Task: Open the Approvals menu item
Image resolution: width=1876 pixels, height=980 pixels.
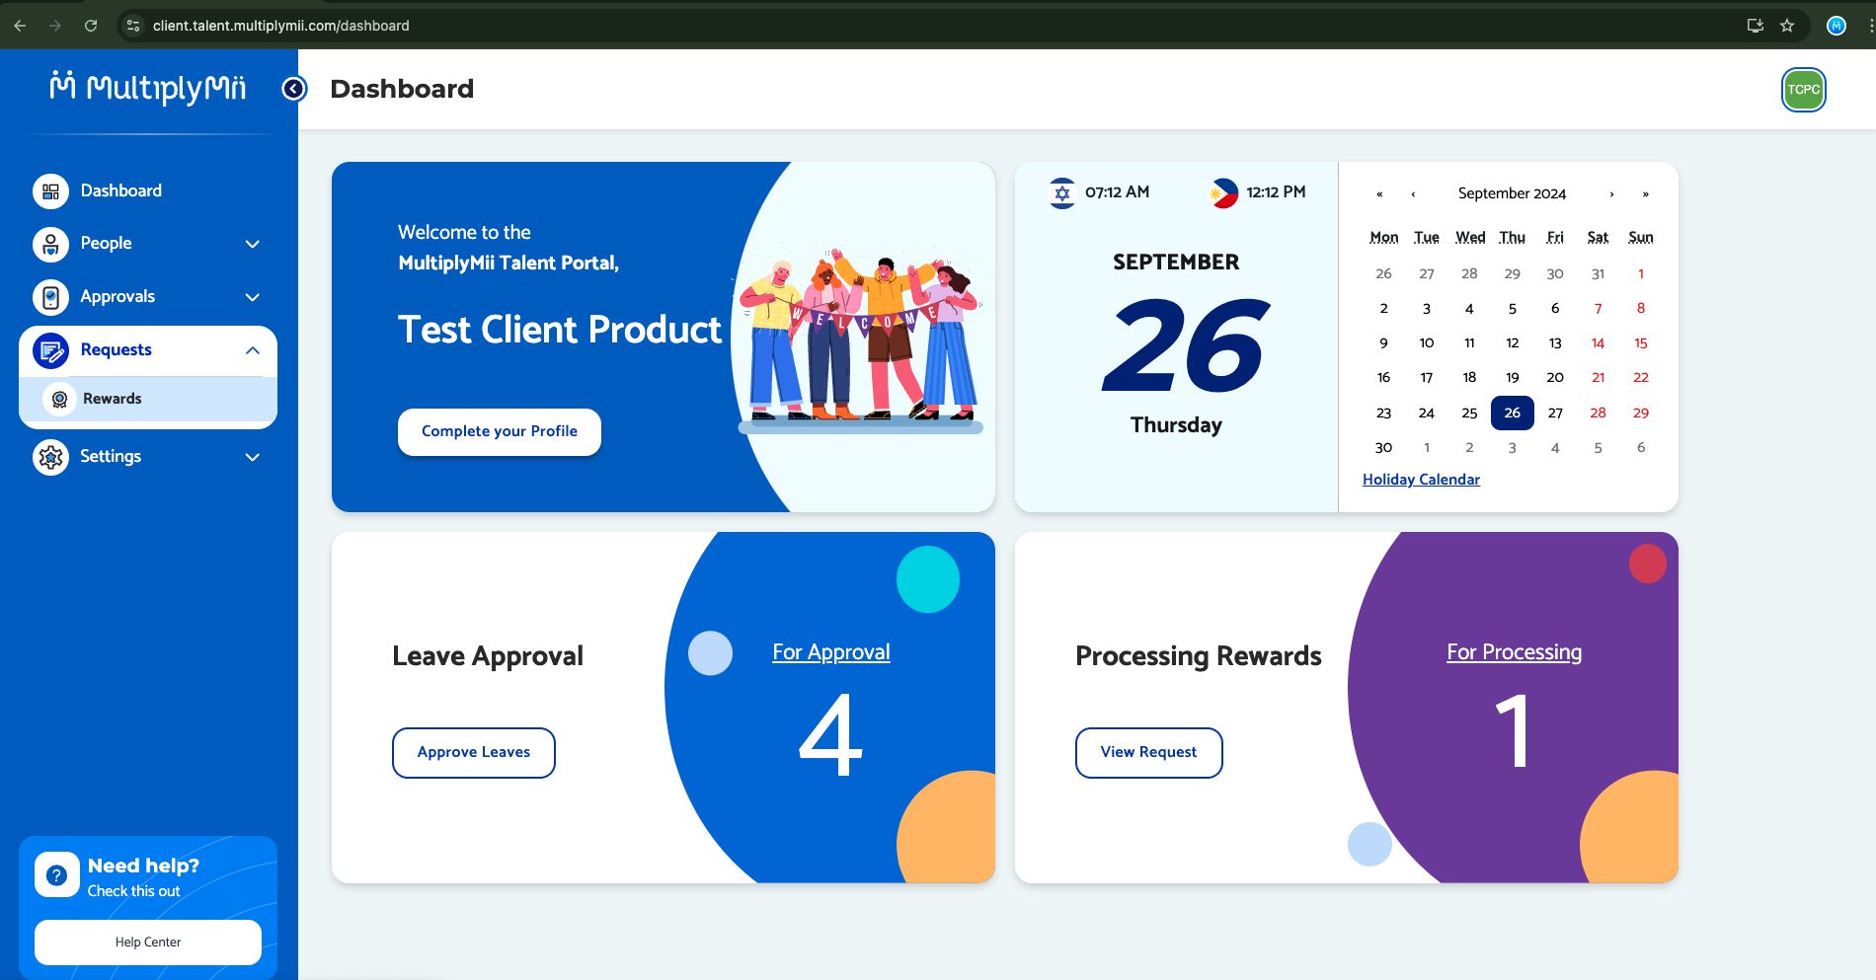Action: [117, 296]
